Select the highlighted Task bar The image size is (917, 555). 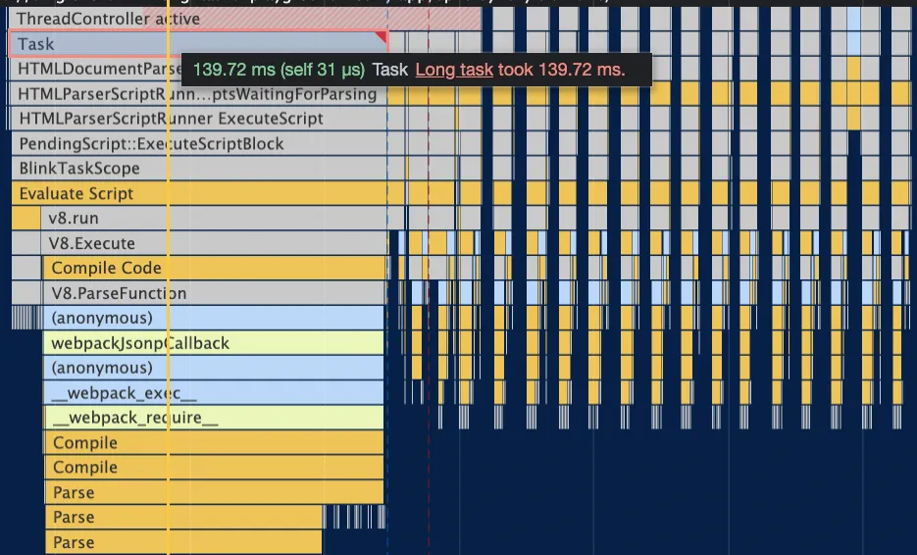point(198,44)
